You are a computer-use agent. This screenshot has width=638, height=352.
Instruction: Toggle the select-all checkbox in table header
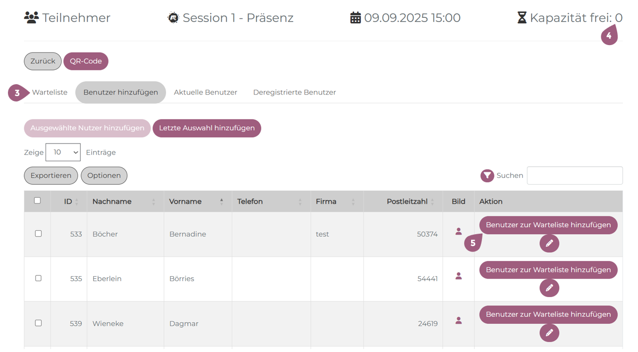click(x=37, y=201)
